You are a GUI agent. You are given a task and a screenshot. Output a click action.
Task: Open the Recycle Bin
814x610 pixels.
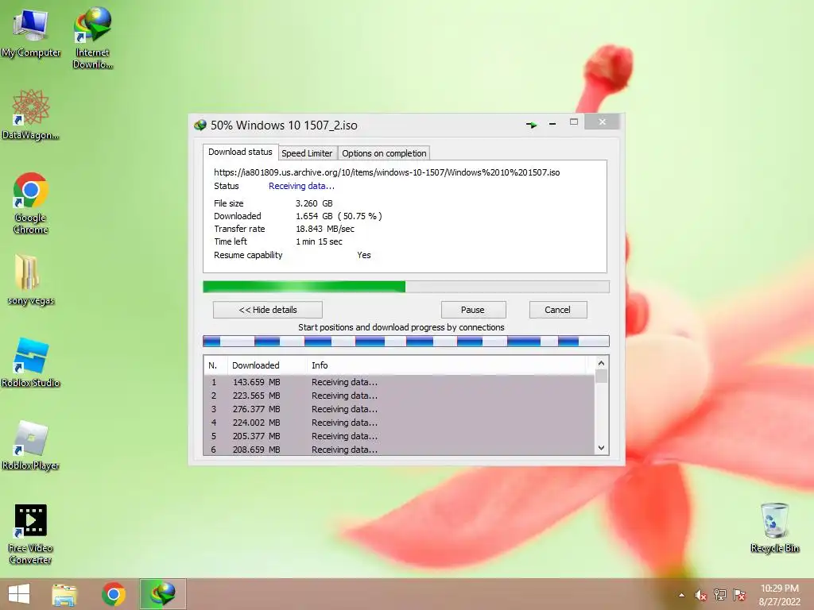click(x=774, y=527)
